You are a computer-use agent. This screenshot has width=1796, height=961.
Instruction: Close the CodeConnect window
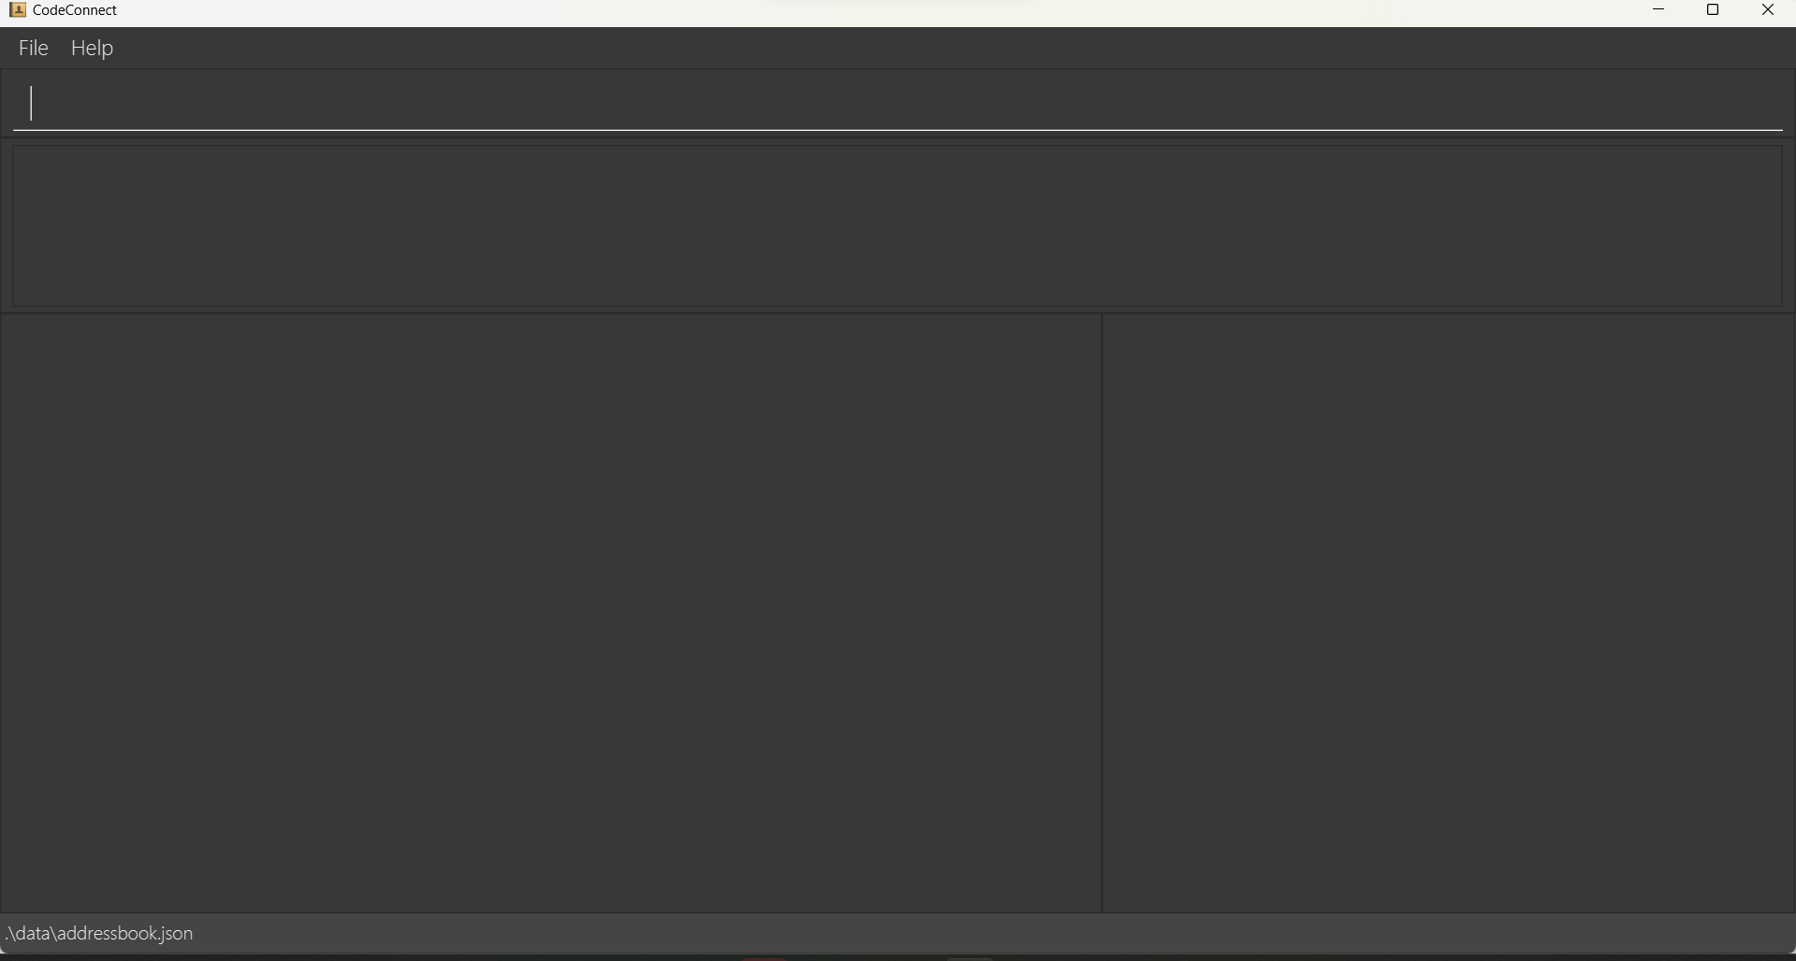1768,10
